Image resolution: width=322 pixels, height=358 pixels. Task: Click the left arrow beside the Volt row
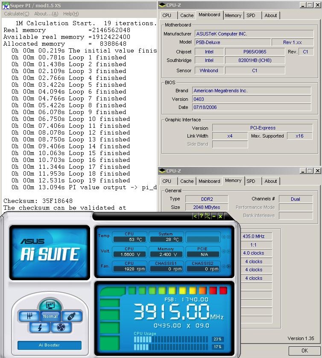[x=224, y=251]
